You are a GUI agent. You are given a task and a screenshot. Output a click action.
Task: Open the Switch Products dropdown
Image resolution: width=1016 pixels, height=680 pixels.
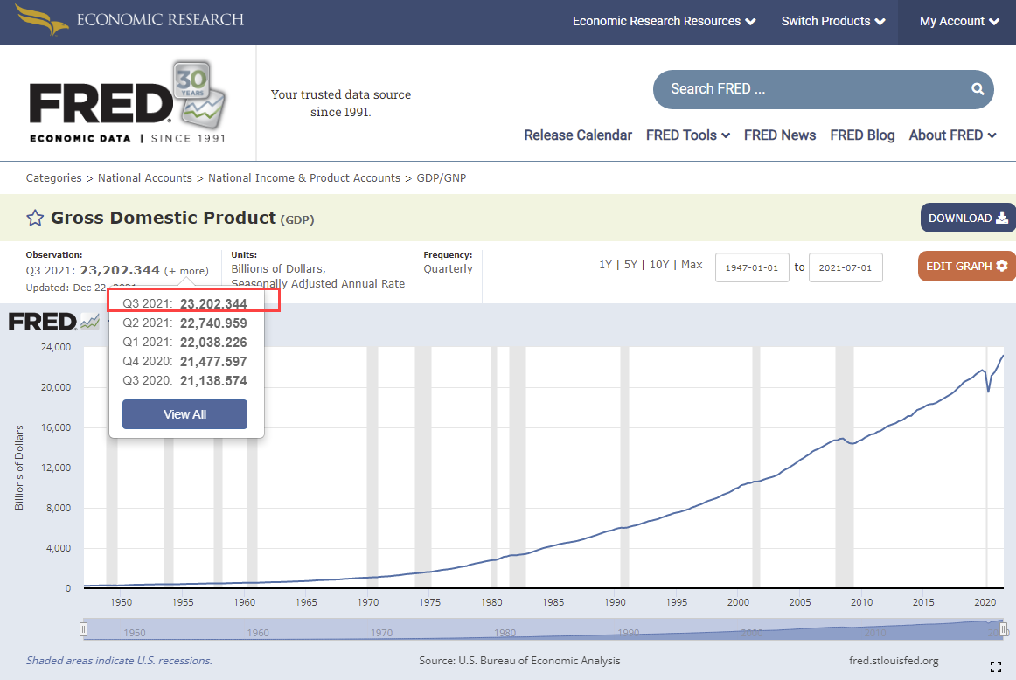(x=832, y=21)
